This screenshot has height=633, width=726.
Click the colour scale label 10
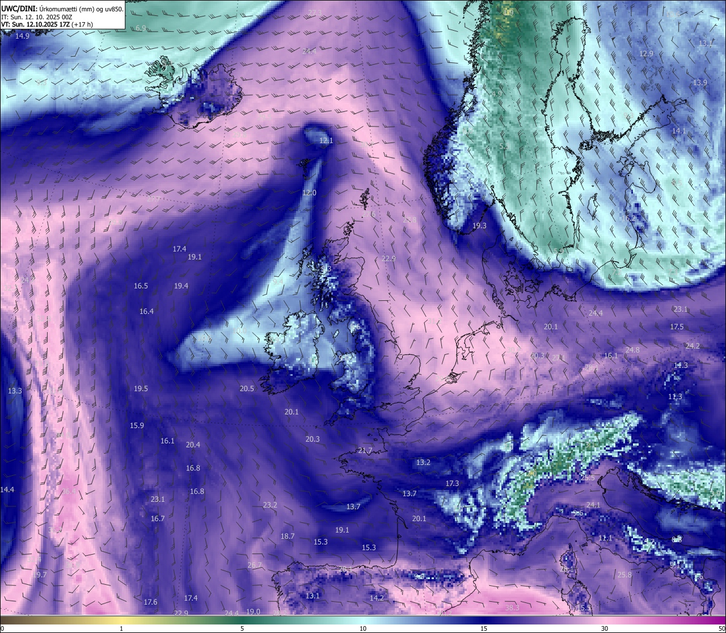[x=363, y=628]
